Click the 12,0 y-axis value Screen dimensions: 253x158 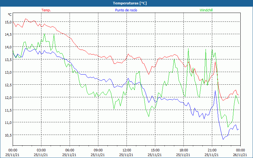[x=8, y=98]
